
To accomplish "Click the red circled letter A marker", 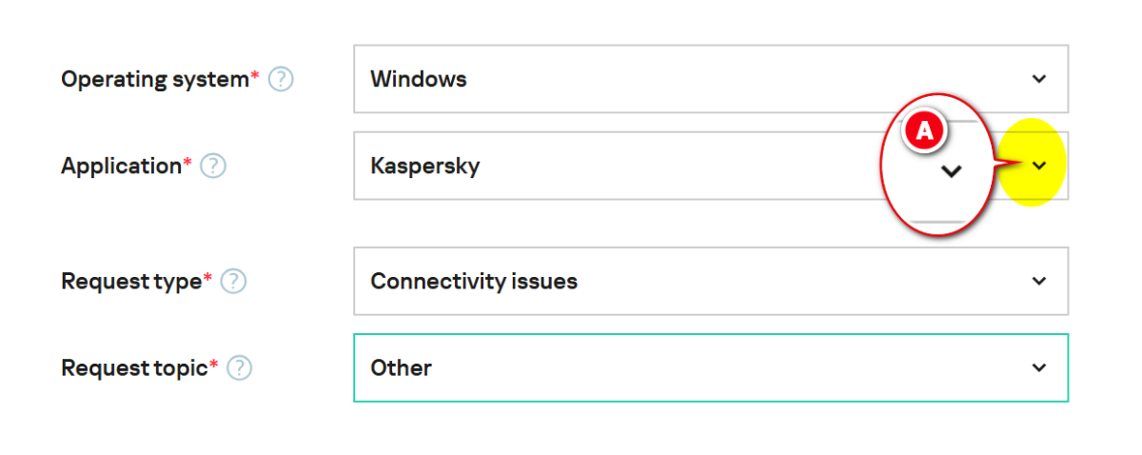I will (922, 132).
